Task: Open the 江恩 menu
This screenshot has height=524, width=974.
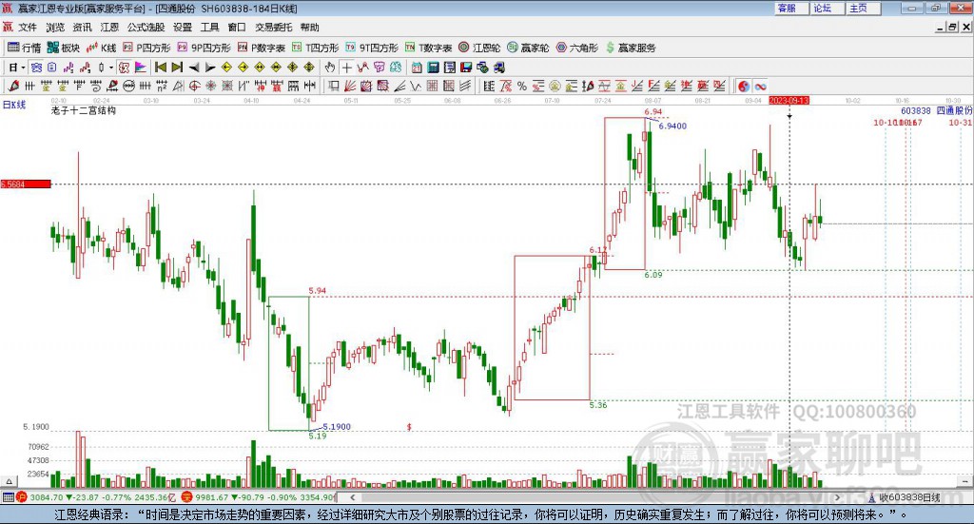Action: click(109, 28)
